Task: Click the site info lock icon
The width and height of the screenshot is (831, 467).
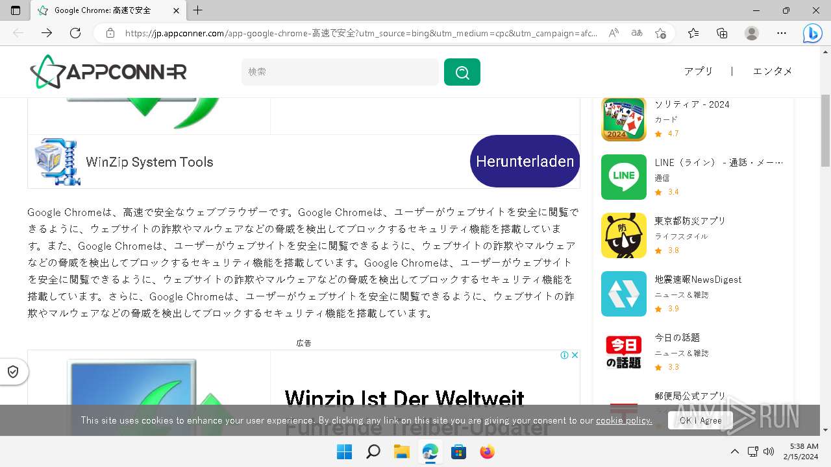Action: (110, 33)
